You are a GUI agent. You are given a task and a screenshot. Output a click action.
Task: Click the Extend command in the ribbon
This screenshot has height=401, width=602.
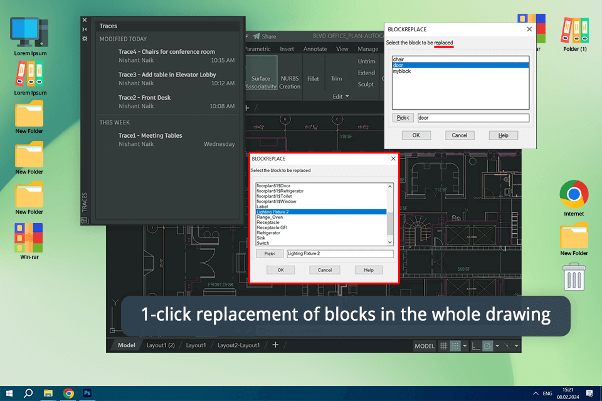366,73
